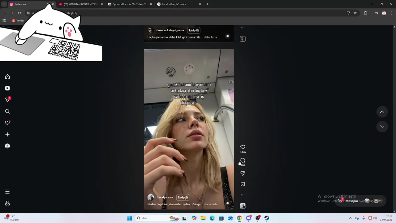Follow durucankalayci_mma with Takip Et
This screenshot has width=396, height=223.
[x=194, y=30]
